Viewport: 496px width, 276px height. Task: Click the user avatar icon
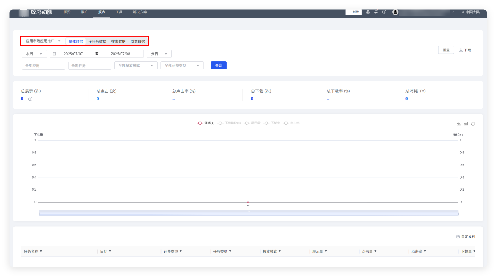[395, 12]
